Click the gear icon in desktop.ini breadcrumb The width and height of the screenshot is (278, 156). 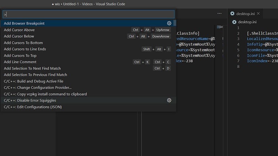click(234, 22)
